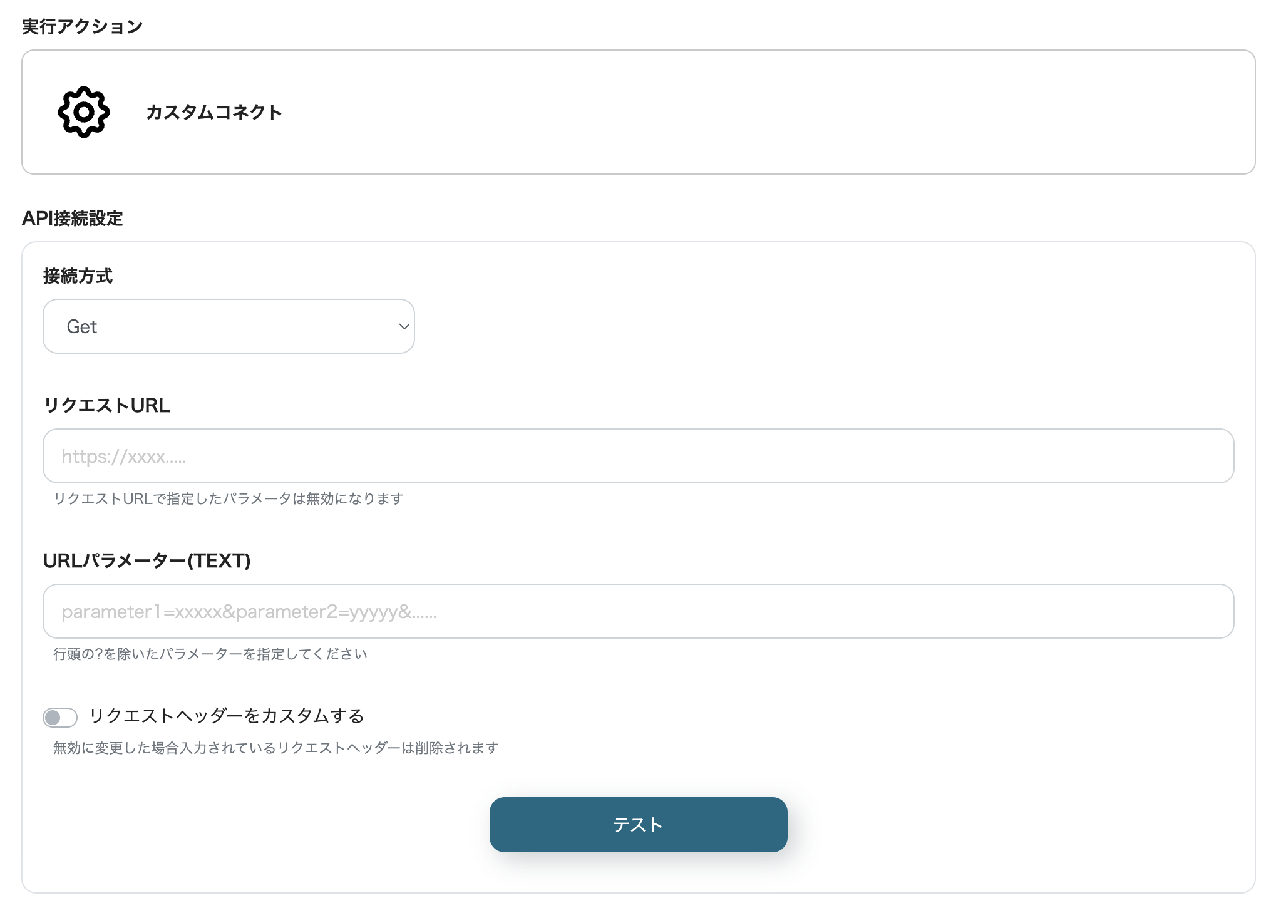Click the parameter1=xxxxx placeholder text
Screen dimensions: 1281x903
tap(249, 612)
